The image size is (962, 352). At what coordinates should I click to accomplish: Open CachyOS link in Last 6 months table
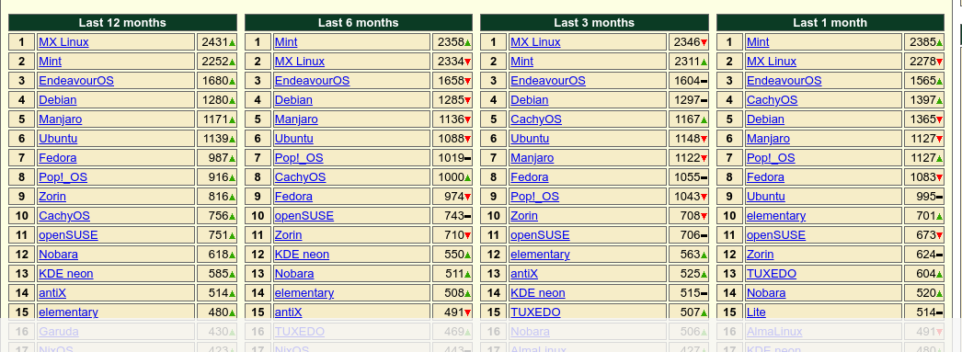tap(300, 177)
